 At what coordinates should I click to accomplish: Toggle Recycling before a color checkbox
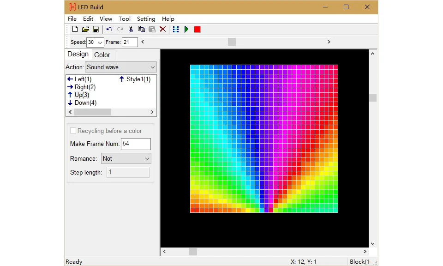(73, 131)
